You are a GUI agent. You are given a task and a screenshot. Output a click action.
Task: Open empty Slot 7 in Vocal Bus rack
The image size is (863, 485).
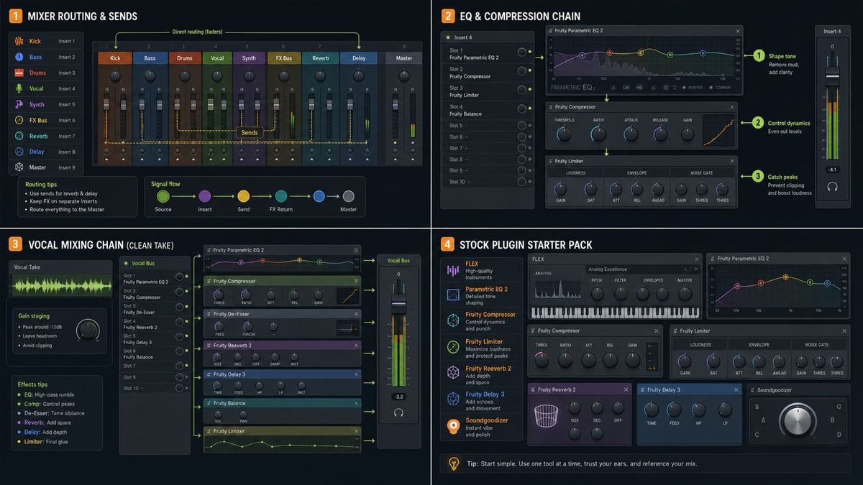coord(154,366)
